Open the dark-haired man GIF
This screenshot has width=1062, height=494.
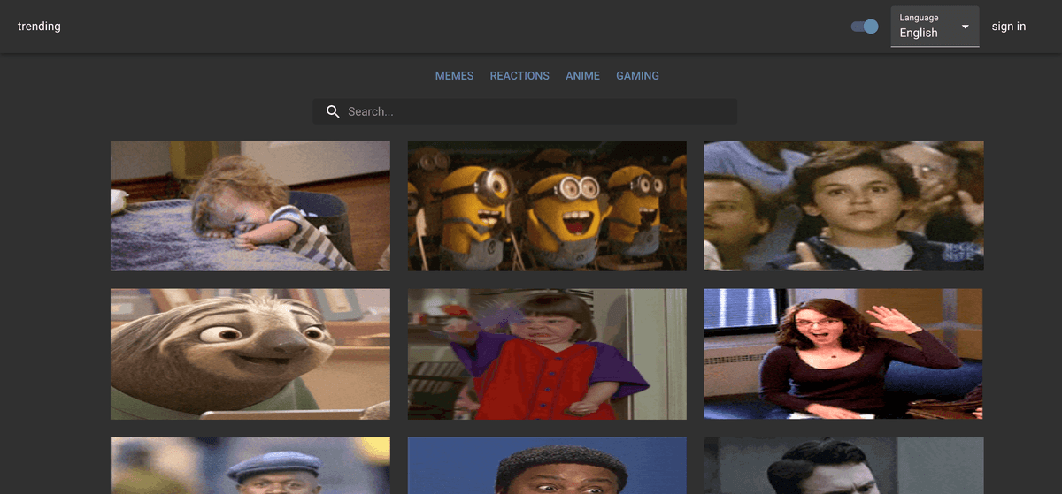(843, 466)
